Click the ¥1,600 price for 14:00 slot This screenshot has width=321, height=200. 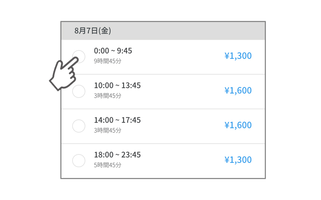[x=238, y=125]
